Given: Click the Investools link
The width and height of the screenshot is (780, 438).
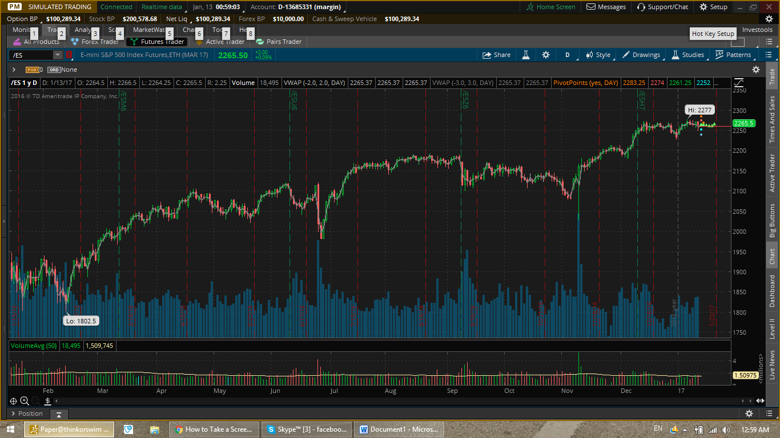Looking at the screenshot, I should tap(757, 30).
